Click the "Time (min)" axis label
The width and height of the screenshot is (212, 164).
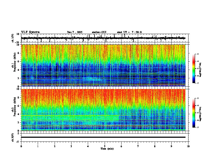pos(107,149)
